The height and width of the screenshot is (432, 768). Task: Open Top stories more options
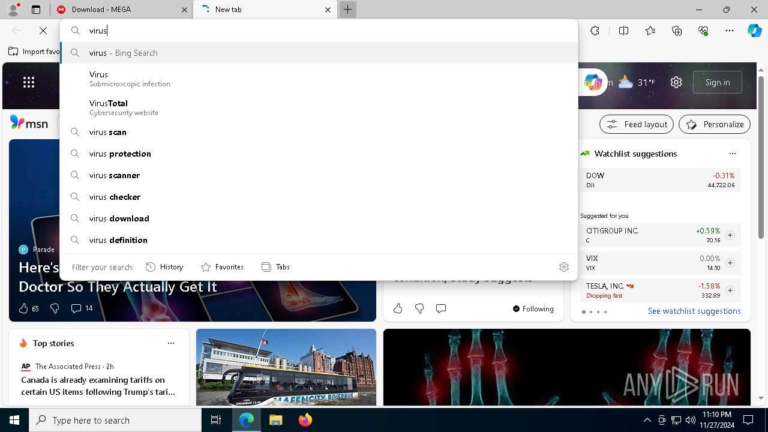coord(171,343)
